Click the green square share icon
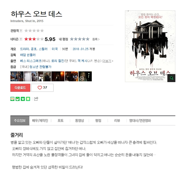 click(28, 99)
